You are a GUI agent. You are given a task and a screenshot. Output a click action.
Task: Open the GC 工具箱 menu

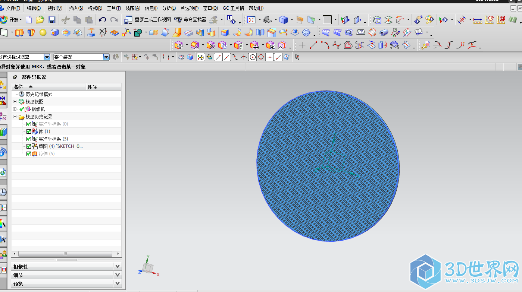(x=233, y=8)
